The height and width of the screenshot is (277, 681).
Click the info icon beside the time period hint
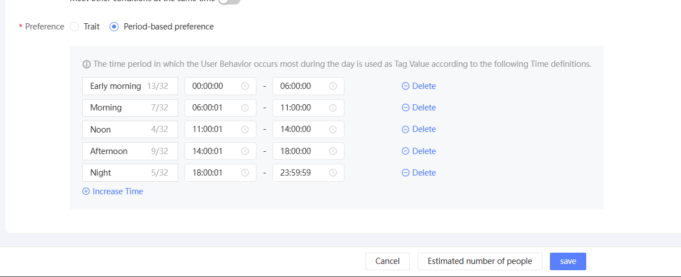tap(87, 64)
